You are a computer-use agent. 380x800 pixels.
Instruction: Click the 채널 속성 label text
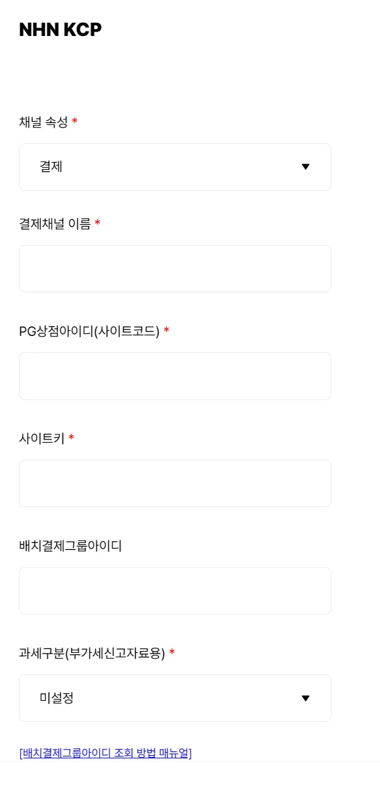[x=43, y=122]
